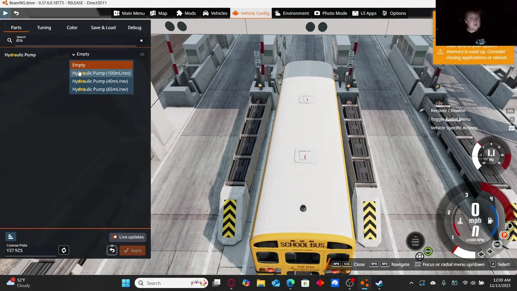Open File Explorer from the taskbar
This screenshot has width=517, height=291.
(x=261, y=283)
